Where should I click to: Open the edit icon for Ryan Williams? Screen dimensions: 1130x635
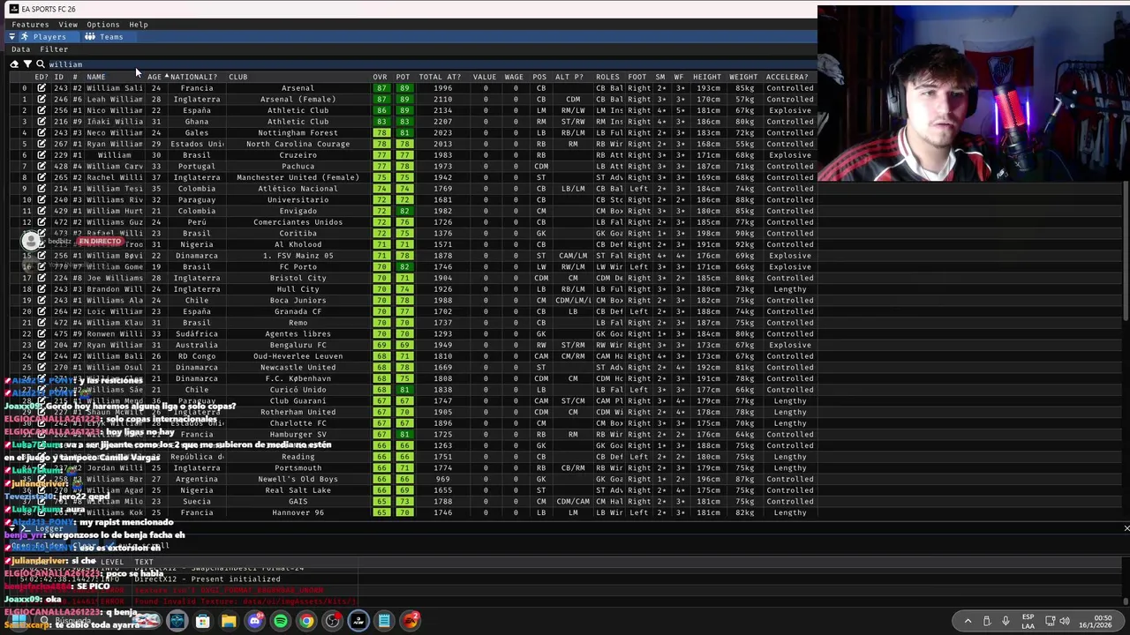(x=41, y=144)
